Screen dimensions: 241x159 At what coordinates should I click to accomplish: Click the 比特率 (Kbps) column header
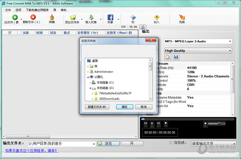point(119,33)
